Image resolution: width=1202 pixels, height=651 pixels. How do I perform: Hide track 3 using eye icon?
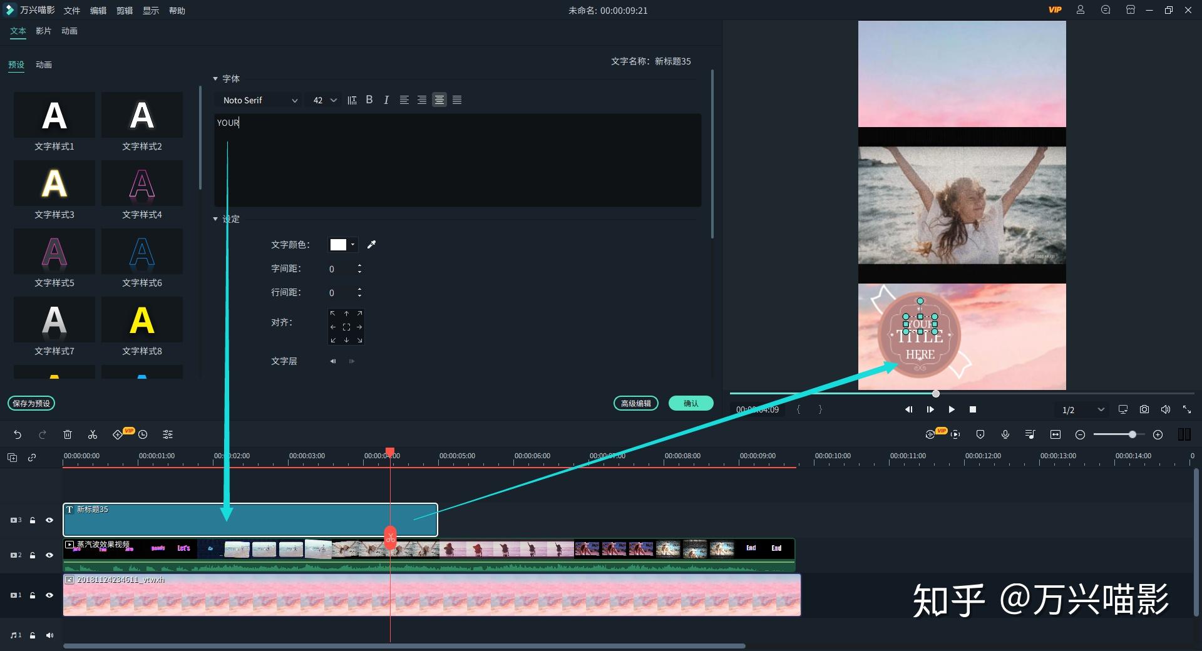(x=49, y=520)
